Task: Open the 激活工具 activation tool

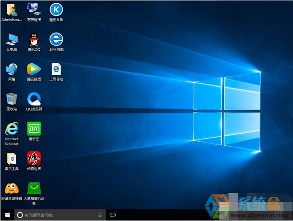Action: (11, 159)
